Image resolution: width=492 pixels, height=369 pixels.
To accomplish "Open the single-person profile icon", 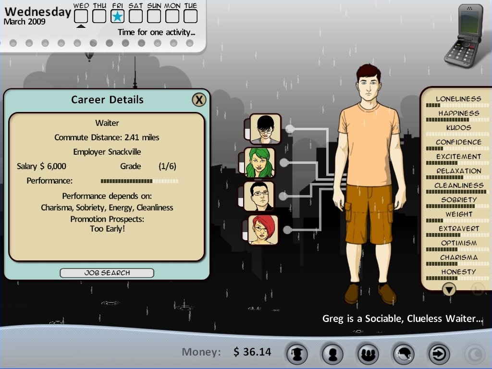I will [x=332, y=354].
